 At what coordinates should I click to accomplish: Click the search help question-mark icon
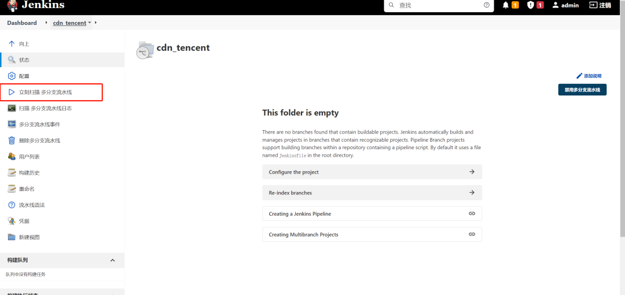click(x=487, y=5)
